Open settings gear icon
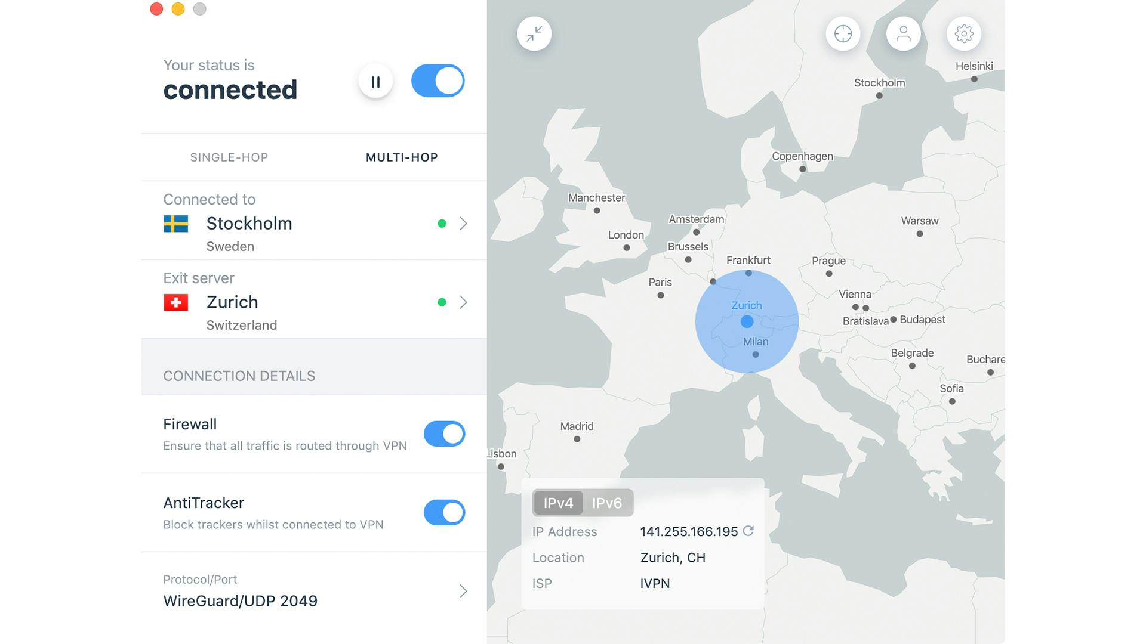This screenshot has width=1146, height=644. 964,34
